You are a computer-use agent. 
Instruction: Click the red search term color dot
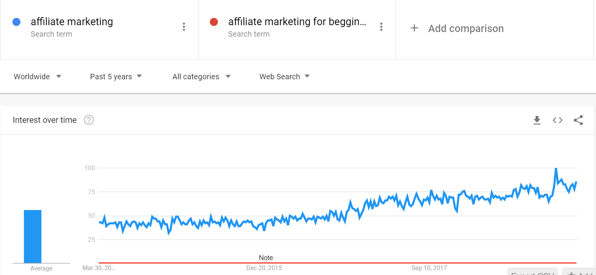pos(214,22)
